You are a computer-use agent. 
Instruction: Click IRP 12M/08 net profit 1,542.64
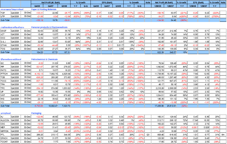[x=158, y=67]
